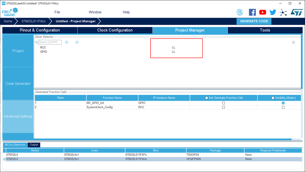Switch to Output bottom tab
This screenshot has height=172, width=305.
(34, 145)
